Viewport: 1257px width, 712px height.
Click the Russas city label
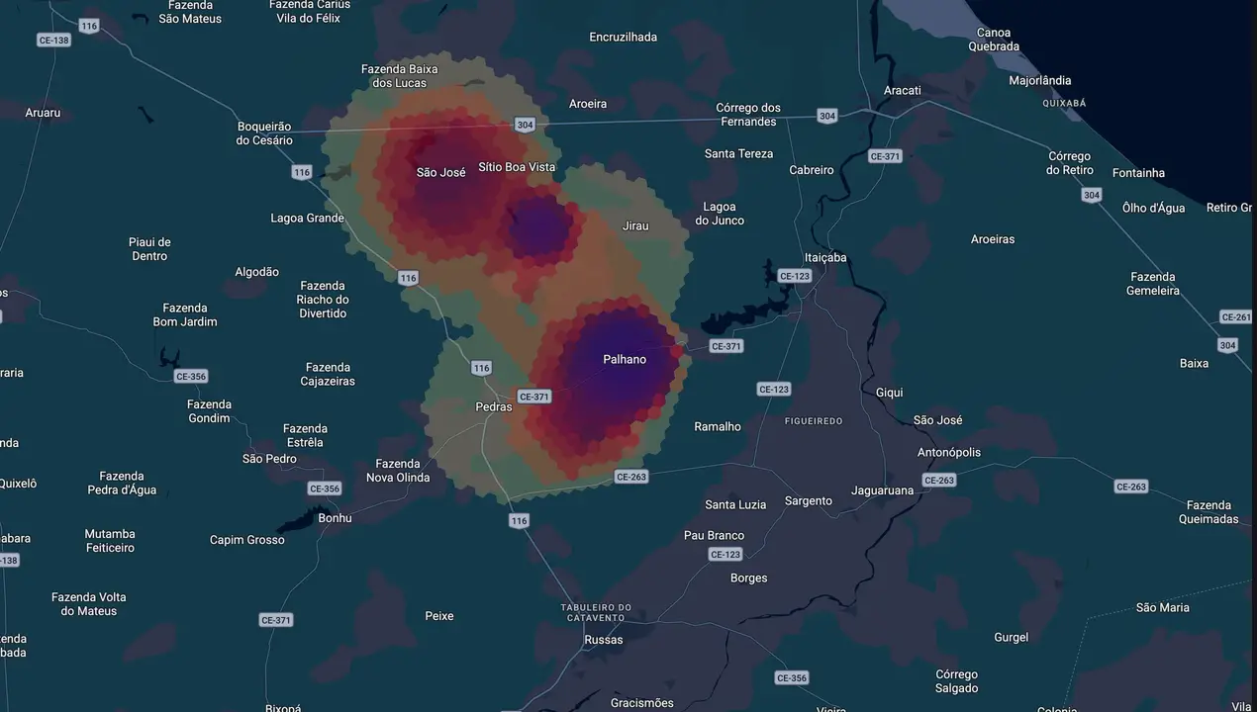604,640
